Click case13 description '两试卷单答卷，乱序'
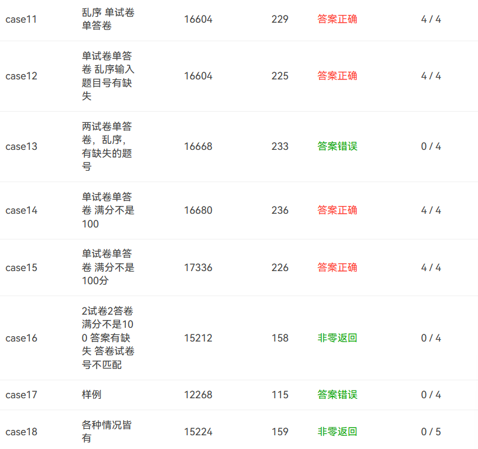 107,146
